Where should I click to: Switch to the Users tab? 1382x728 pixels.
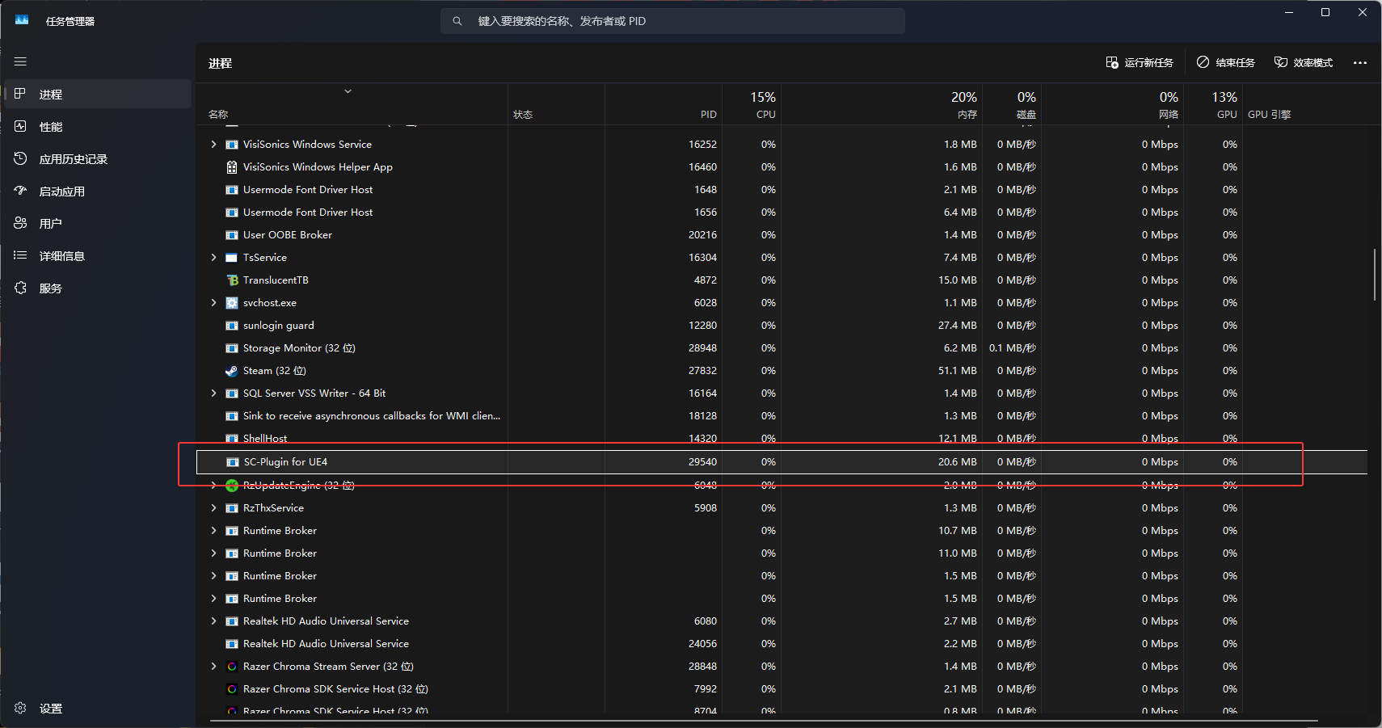pyautogui.click(x=98, y=224)
